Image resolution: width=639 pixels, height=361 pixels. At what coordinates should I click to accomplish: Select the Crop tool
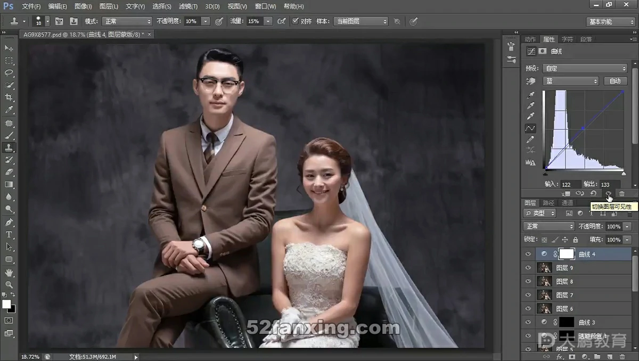9,97
